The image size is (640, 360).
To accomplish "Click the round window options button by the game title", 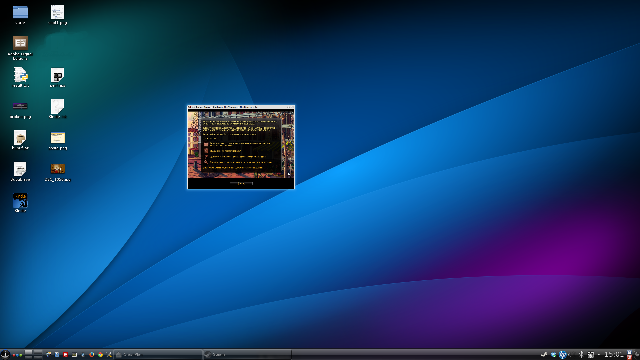I will pyautogui.click(x=193, y=107).
